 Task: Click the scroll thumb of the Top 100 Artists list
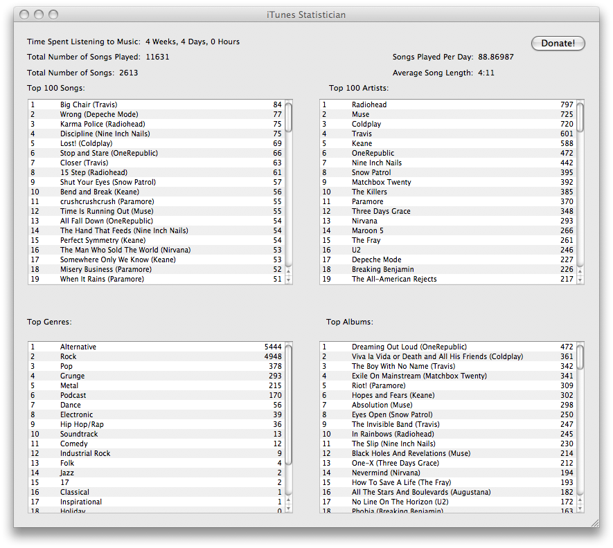point(580,117)
